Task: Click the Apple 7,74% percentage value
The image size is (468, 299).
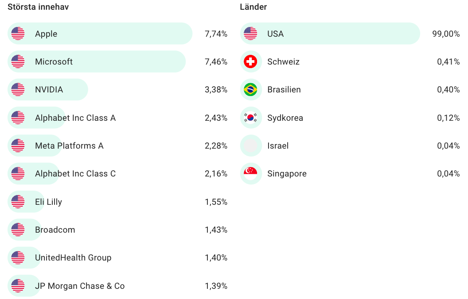Action: pyautogui.click(x=216, y=34)
